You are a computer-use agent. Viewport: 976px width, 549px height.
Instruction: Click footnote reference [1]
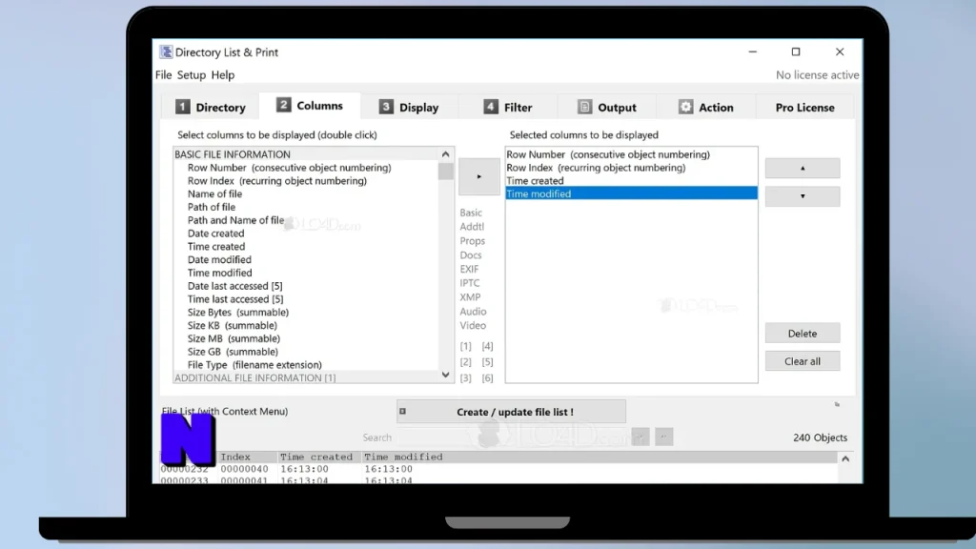click(x=465, y=346)
